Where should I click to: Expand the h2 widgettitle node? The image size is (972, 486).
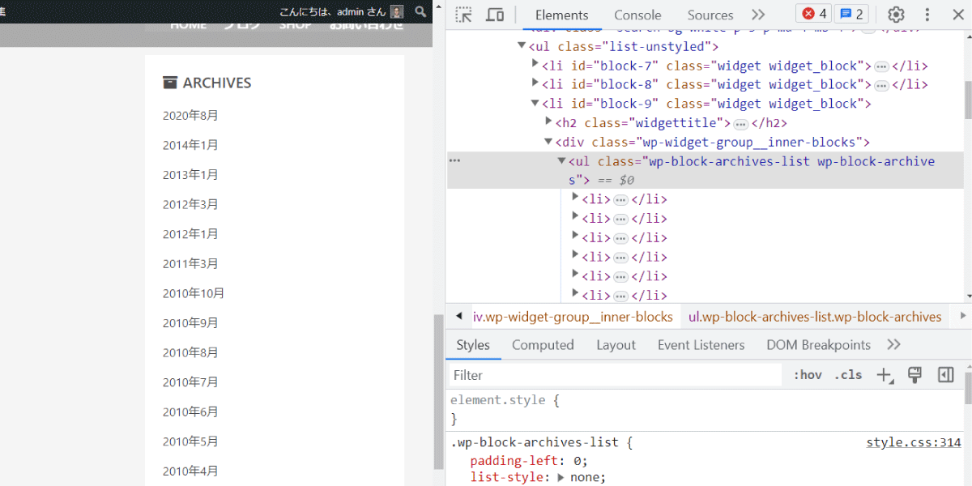pos(548,122)
